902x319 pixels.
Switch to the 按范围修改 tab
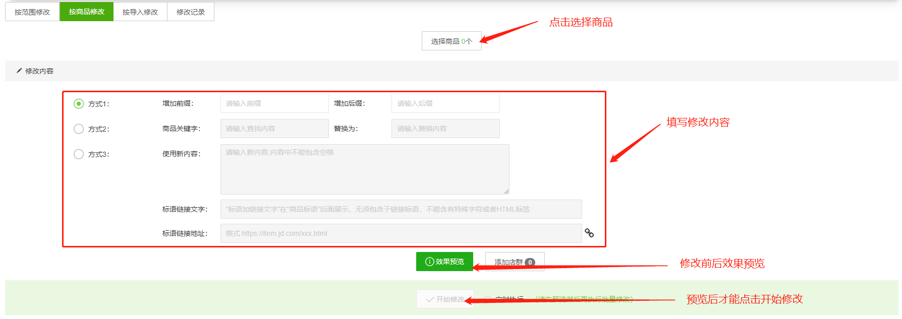pyautogui.click(x=32, y=12)
